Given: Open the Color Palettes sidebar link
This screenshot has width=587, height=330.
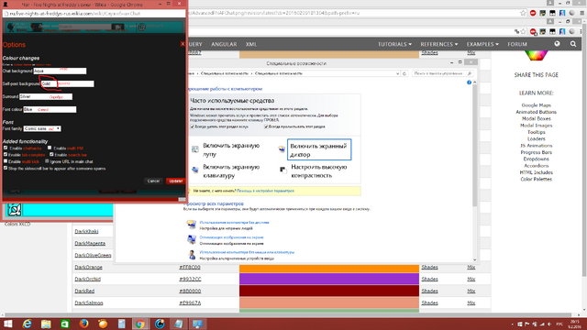Looking at the screenshot, I should point(536,180).
